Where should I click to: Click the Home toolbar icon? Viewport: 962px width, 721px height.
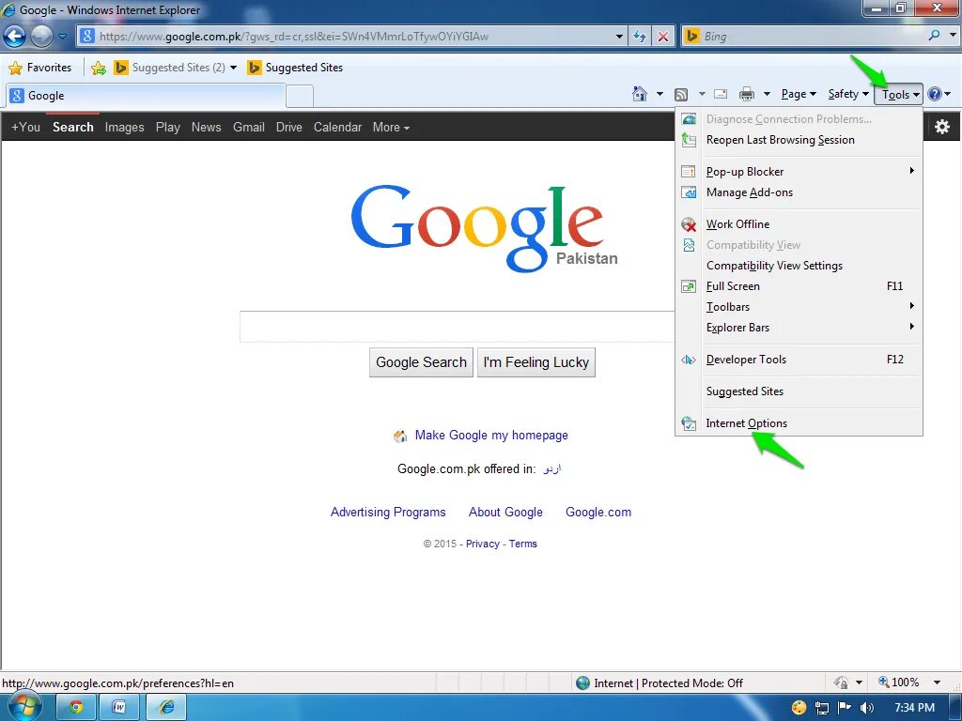639,94
